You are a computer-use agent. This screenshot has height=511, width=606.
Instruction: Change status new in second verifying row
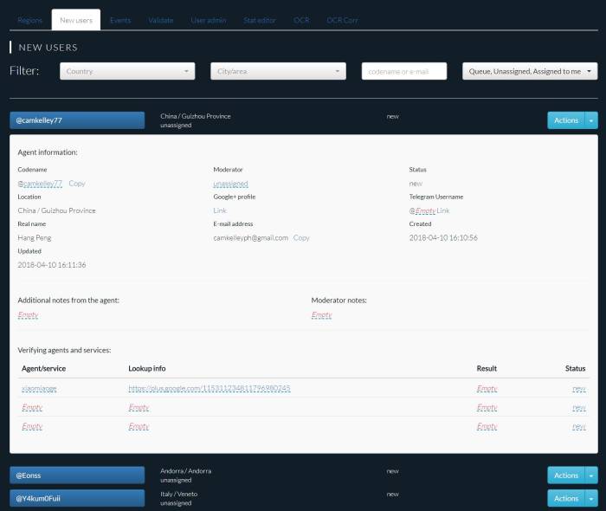(x=579, y=407)
